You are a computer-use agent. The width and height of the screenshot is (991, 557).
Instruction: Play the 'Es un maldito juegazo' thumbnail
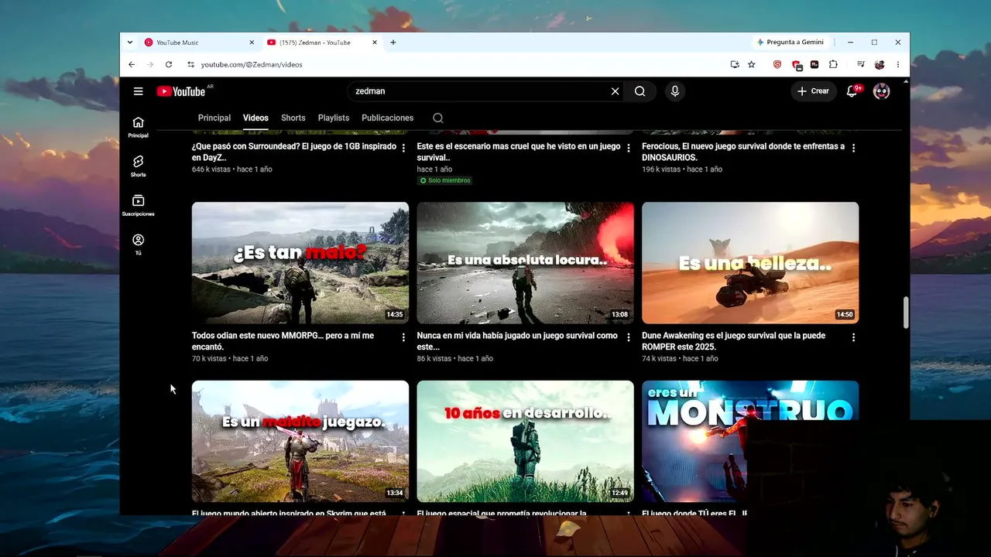[300, 441]
